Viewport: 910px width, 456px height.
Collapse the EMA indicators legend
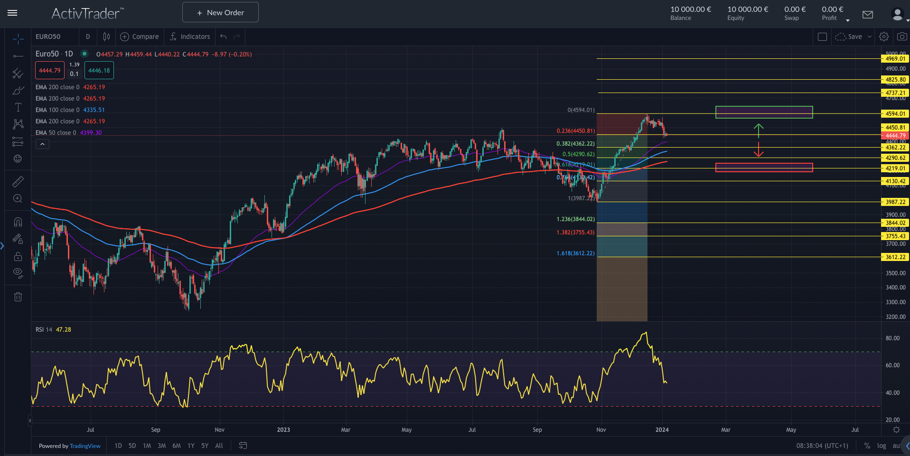click(x=42, y=144)
